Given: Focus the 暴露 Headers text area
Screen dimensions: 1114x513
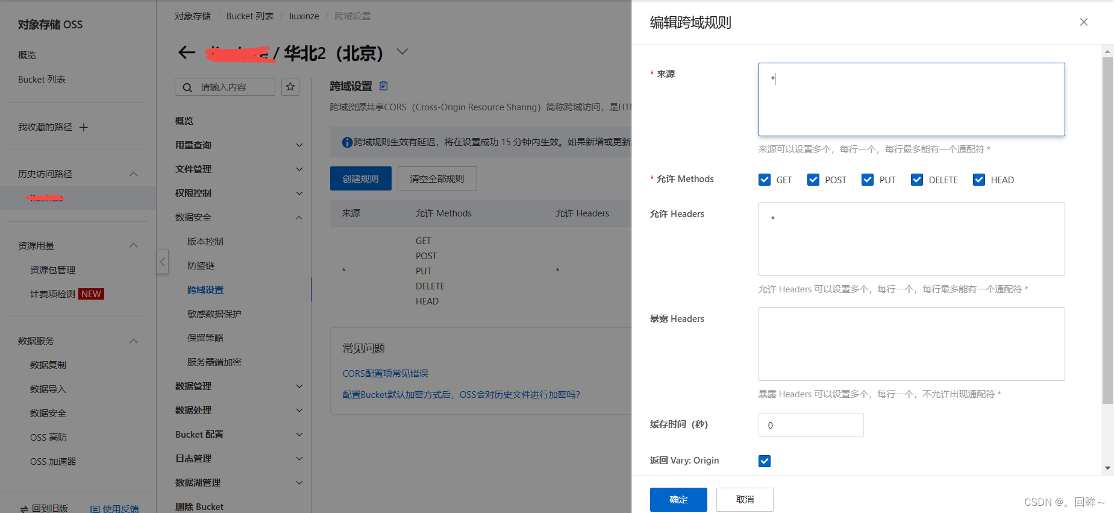Looking at the screenshot, I should pos(912,344).
